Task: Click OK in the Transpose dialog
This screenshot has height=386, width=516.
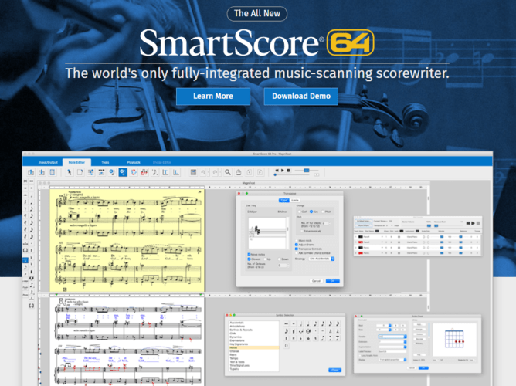Action: pos(333,281)
